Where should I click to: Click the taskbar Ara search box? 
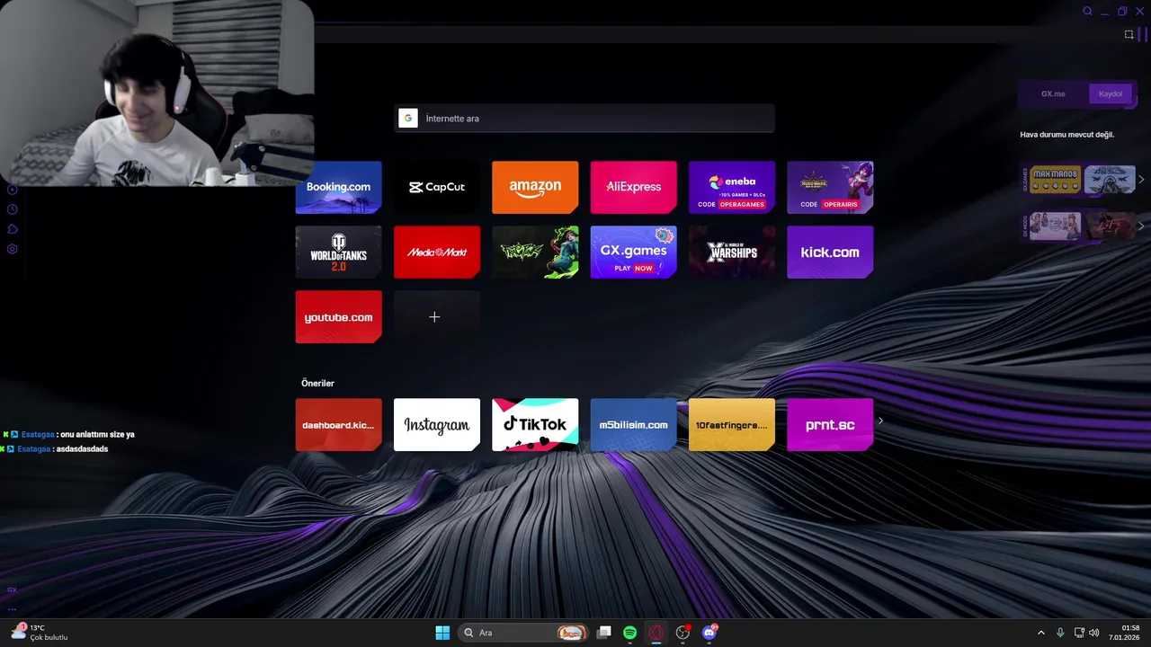click(x=523, y=633)
